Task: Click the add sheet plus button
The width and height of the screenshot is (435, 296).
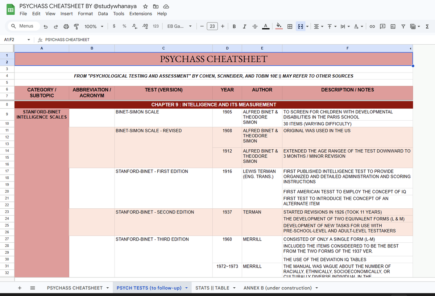Action: (20, 288)
